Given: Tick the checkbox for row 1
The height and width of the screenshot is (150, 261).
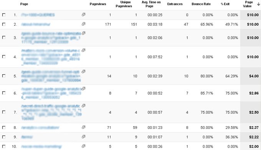Looking at the screenshot, I should 4,15.
